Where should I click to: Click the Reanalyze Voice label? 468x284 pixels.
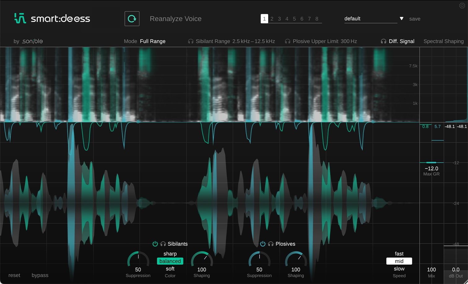pyautogui.click(x=176, y=19)
